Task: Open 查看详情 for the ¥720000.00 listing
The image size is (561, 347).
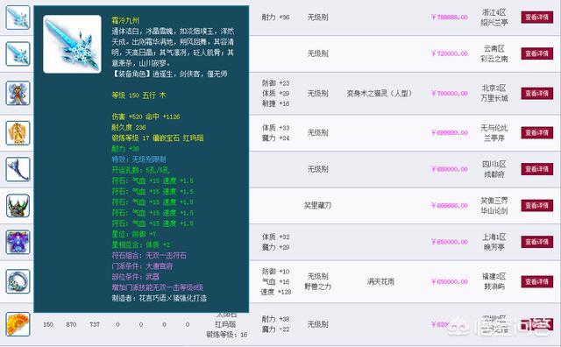Action: click(x=536, y=53)
